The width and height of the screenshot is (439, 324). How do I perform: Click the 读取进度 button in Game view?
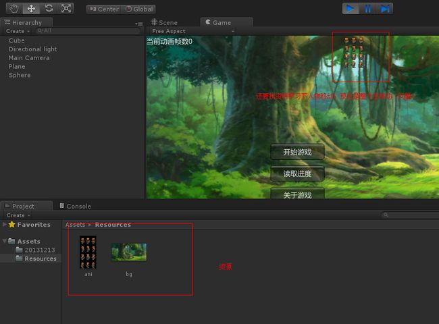tap(297, 173)
